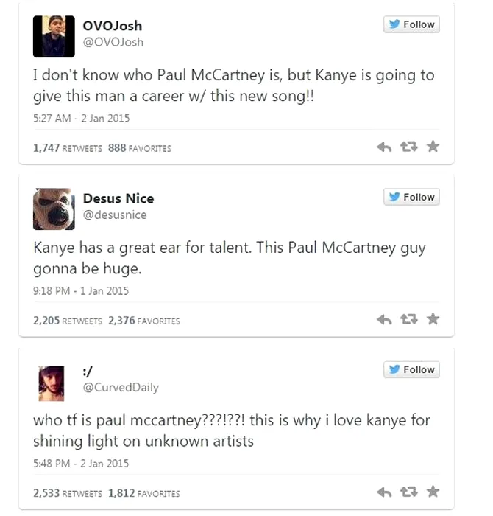Open Desus Nice's avatar image
Screen dimensions: 493x516
54,209
